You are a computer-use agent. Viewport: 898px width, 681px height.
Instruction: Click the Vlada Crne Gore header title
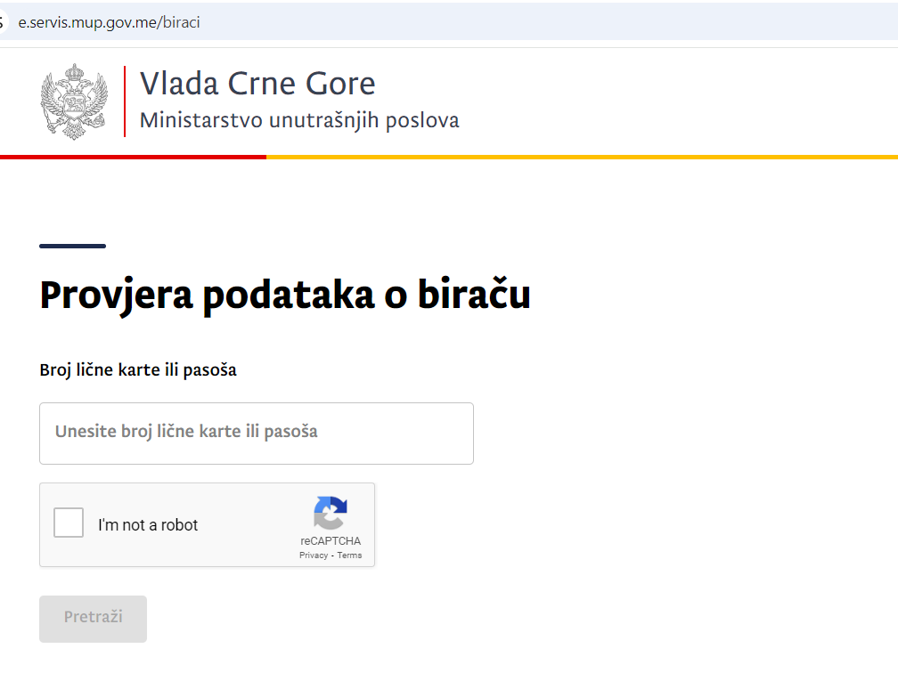click(x=257, y=84)
